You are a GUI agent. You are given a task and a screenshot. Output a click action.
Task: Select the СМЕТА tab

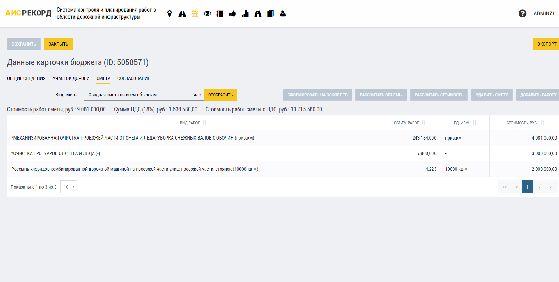(103, 79)
